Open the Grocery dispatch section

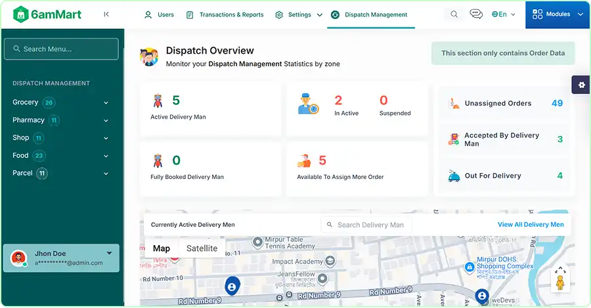pos(60,102)
